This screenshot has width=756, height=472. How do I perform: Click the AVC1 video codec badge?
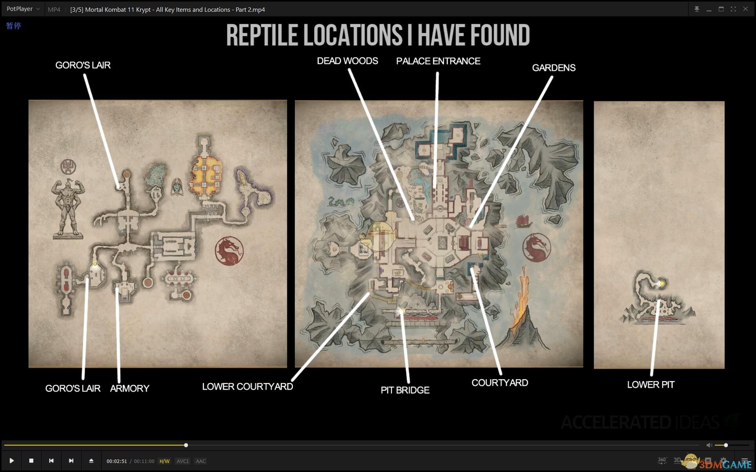(183, 461)
